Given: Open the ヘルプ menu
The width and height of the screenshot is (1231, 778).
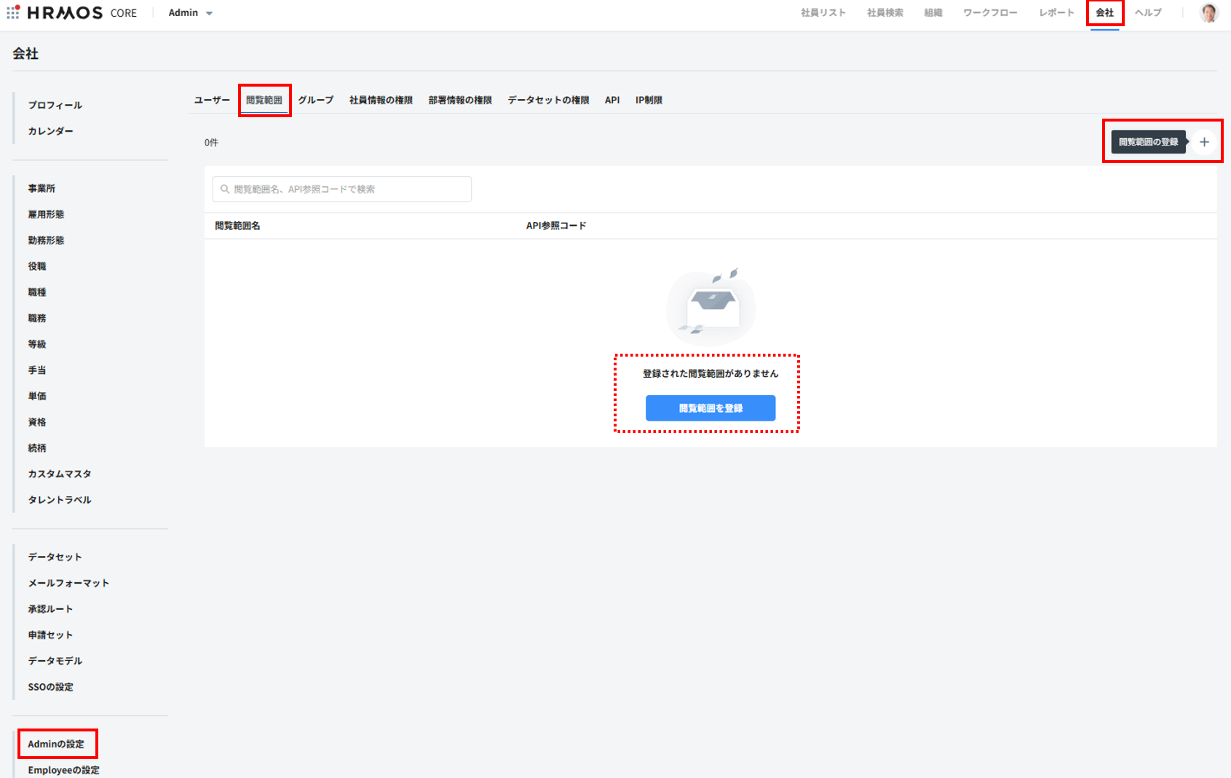Looking at the screenshot, I should click(1148, 13).
